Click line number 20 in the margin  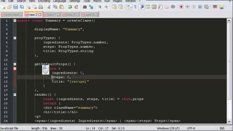click(6, 103)
